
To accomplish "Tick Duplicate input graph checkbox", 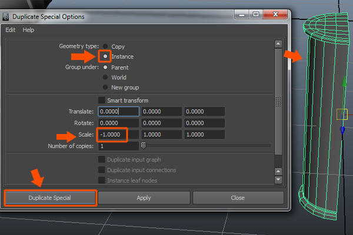I will click(x=102, y=159).
